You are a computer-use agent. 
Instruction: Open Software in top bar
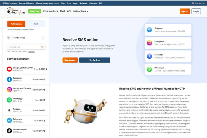(83, 3)
